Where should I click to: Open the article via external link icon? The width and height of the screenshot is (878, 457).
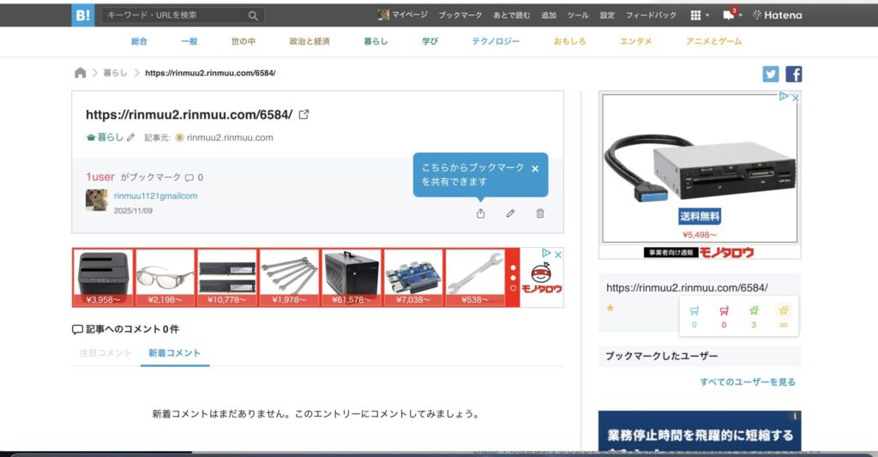tap(304, 114)
